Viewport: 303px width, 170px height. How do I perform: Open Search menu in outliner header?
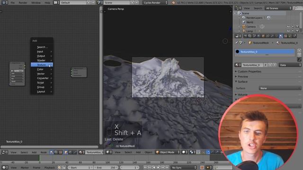tap(258, 8)
